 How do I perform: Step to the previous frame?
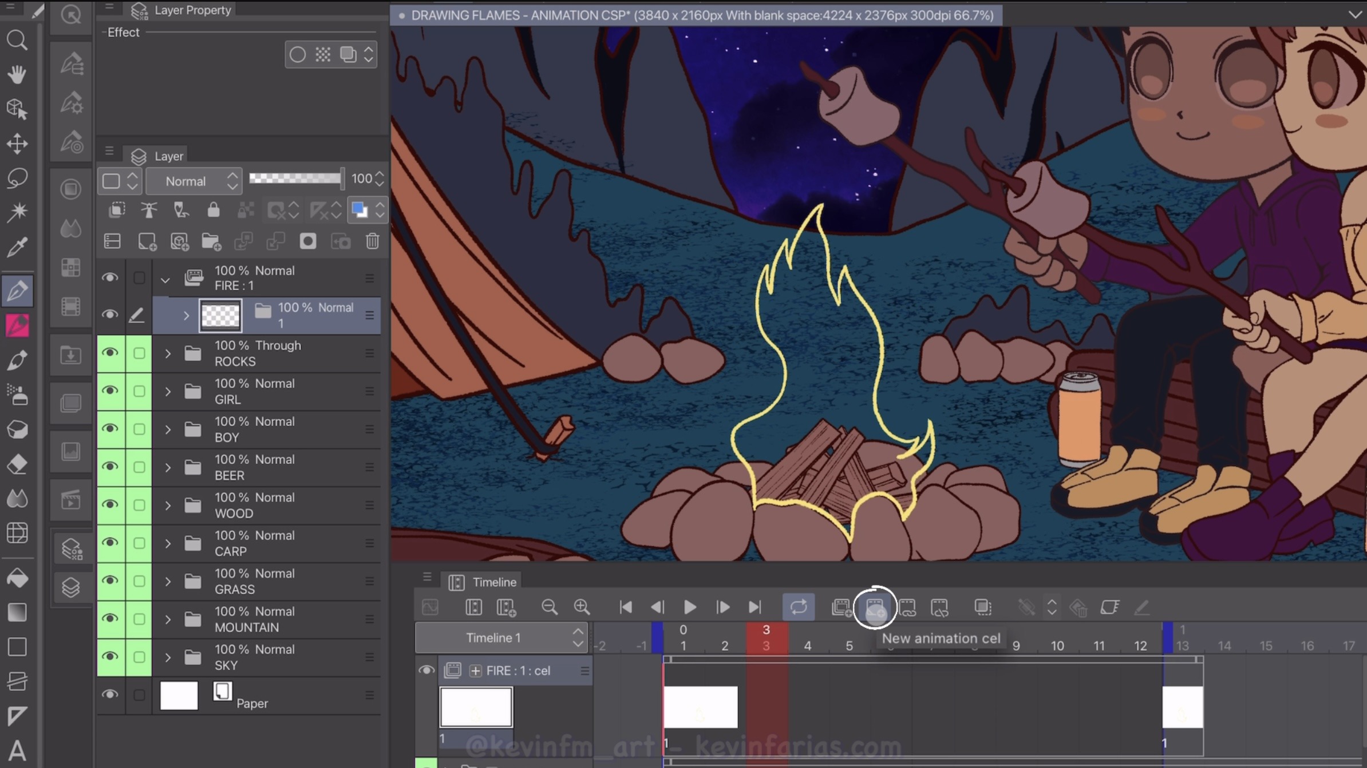657,607
